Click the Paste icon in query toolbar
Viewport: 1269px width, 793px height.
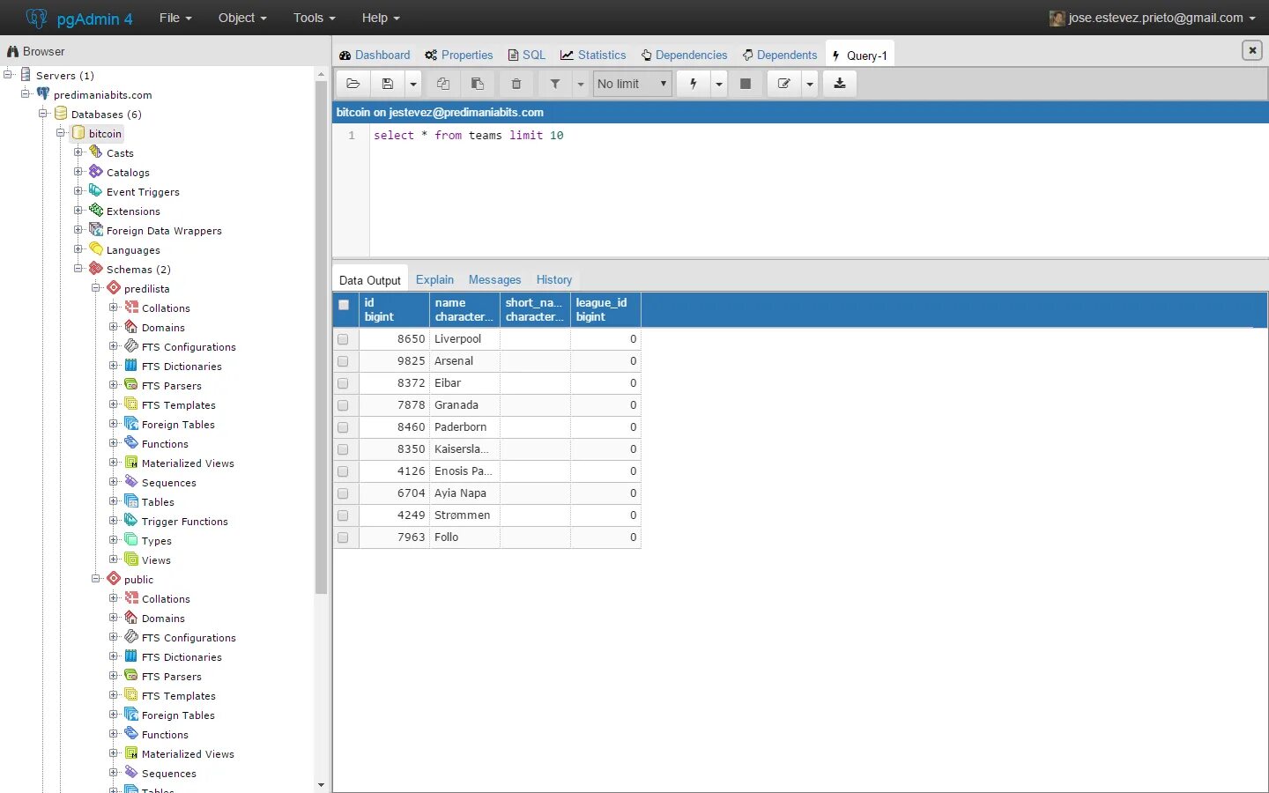(478, 84)
